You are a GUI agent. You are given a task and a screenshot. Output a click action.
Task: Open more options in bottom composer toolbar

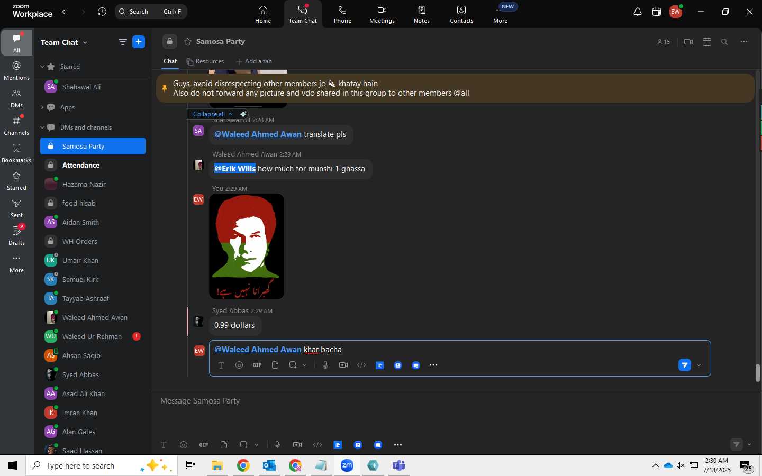point(398,445)
